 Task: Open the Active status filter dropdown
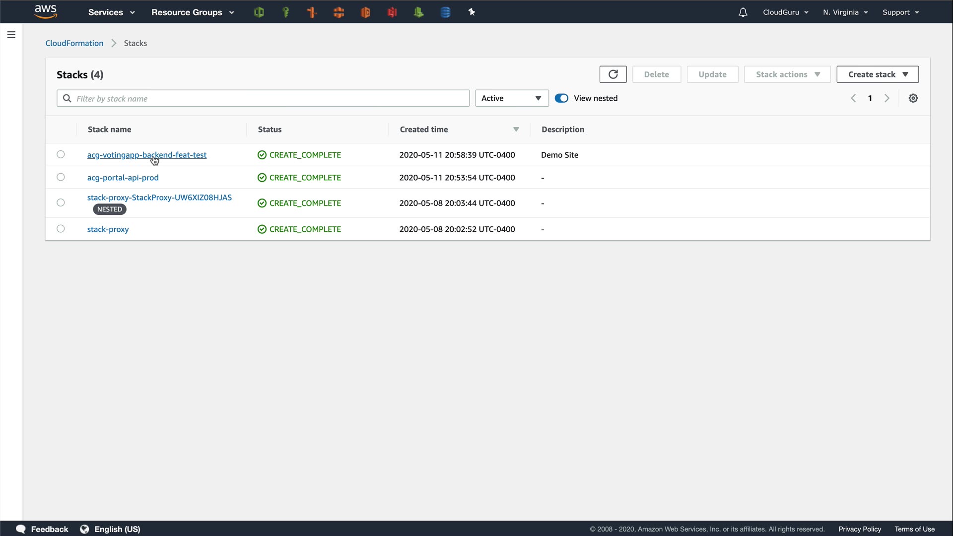pos(511,98)
